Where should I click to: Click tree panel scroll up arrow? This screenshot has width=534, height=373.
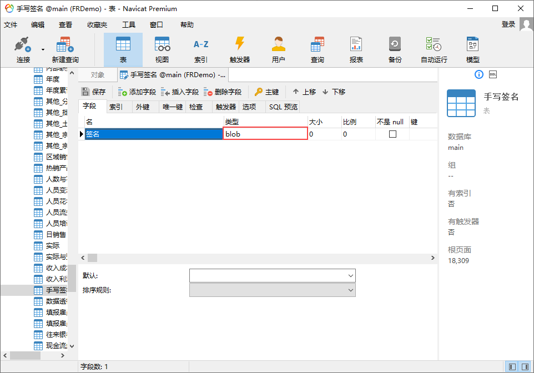click(72, 73)
